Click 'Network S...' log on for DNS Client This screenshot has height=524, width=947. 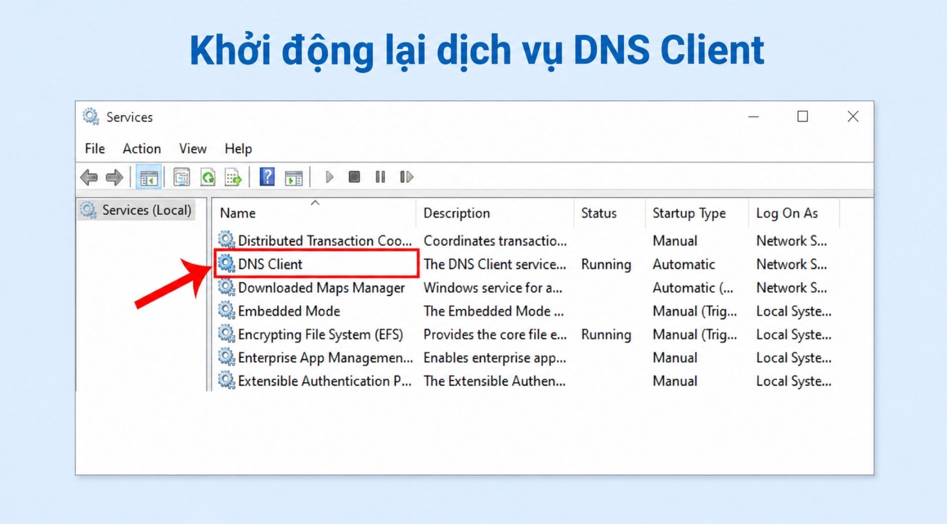792,264
